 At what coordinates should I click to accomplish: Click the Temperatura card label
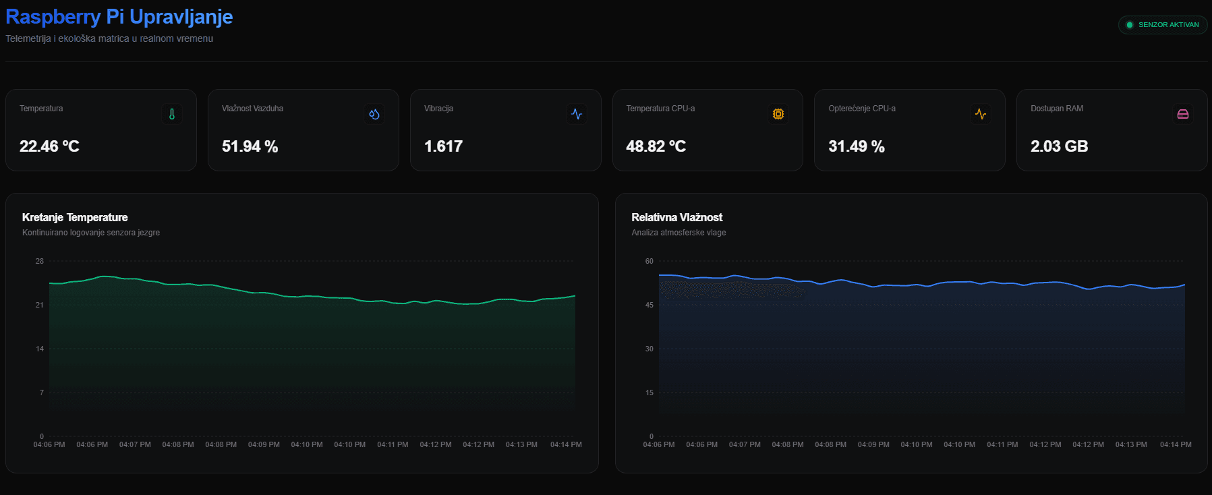pyautogui.click(x=41, y=109)
